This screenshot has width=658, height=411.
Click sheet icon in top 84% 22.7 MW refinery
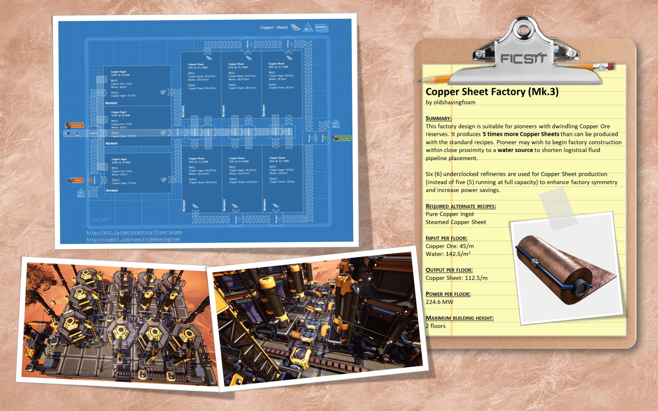click(x=289, y=58)
